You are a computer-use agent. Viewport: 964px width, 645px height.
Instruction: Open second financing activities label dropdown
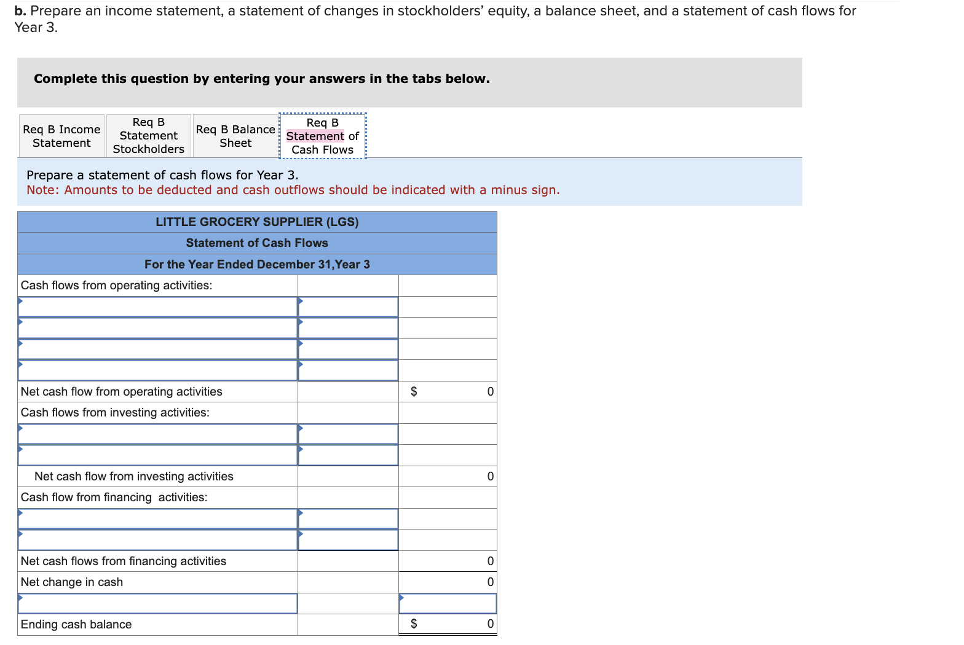pos(158,540)
